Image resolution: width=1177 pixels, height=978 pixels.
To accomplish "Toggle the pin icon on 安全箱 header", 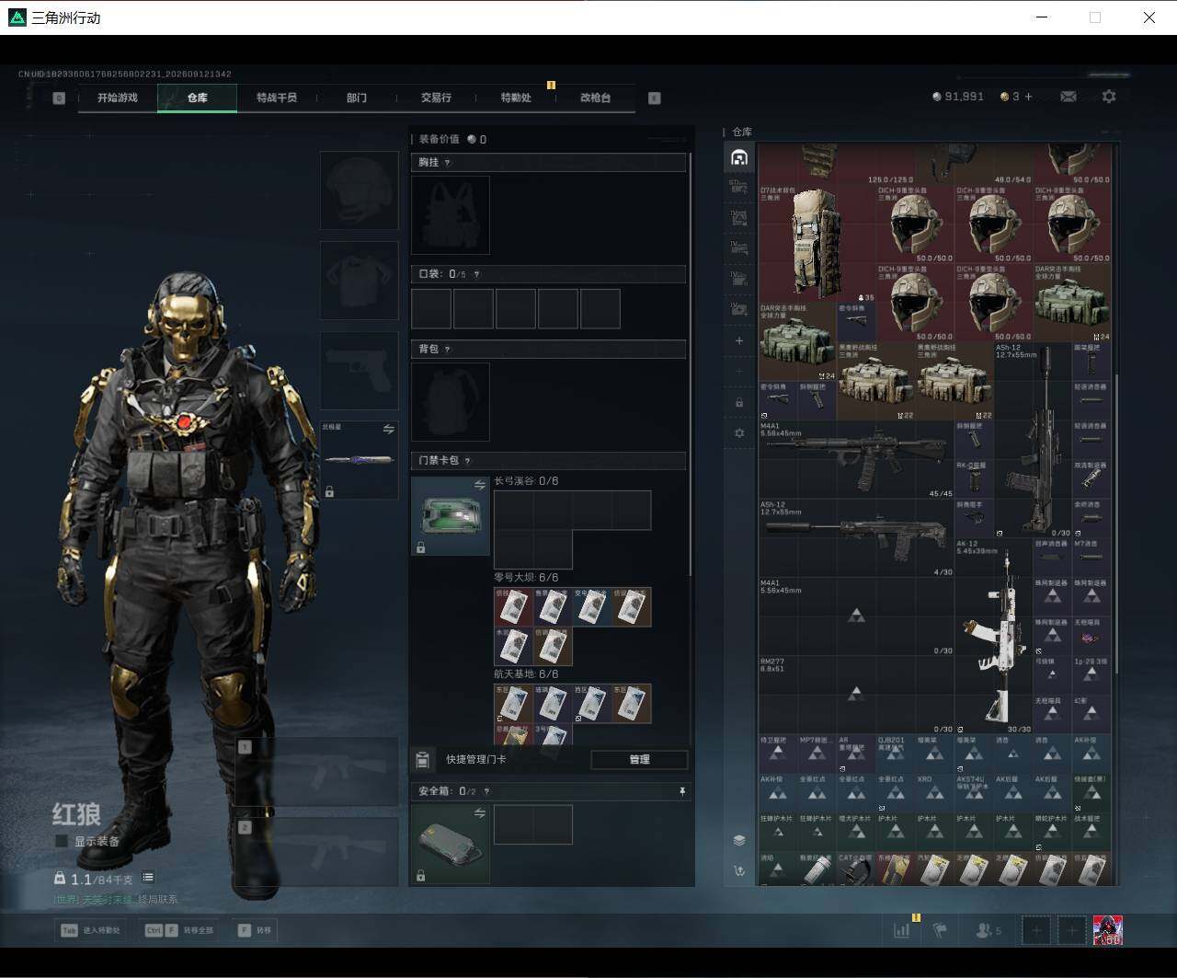I will click(681, 791).
